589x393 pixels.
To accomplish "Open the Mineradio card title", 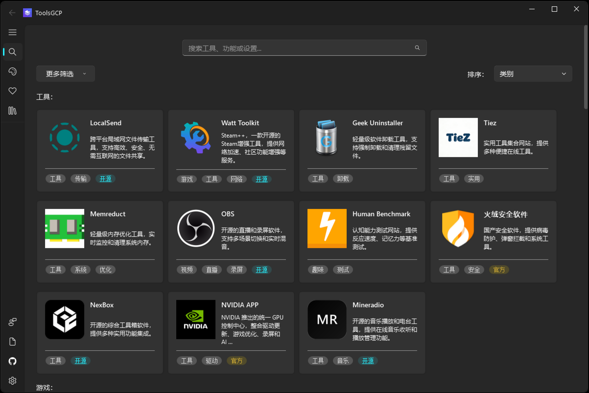I will 368,305.
